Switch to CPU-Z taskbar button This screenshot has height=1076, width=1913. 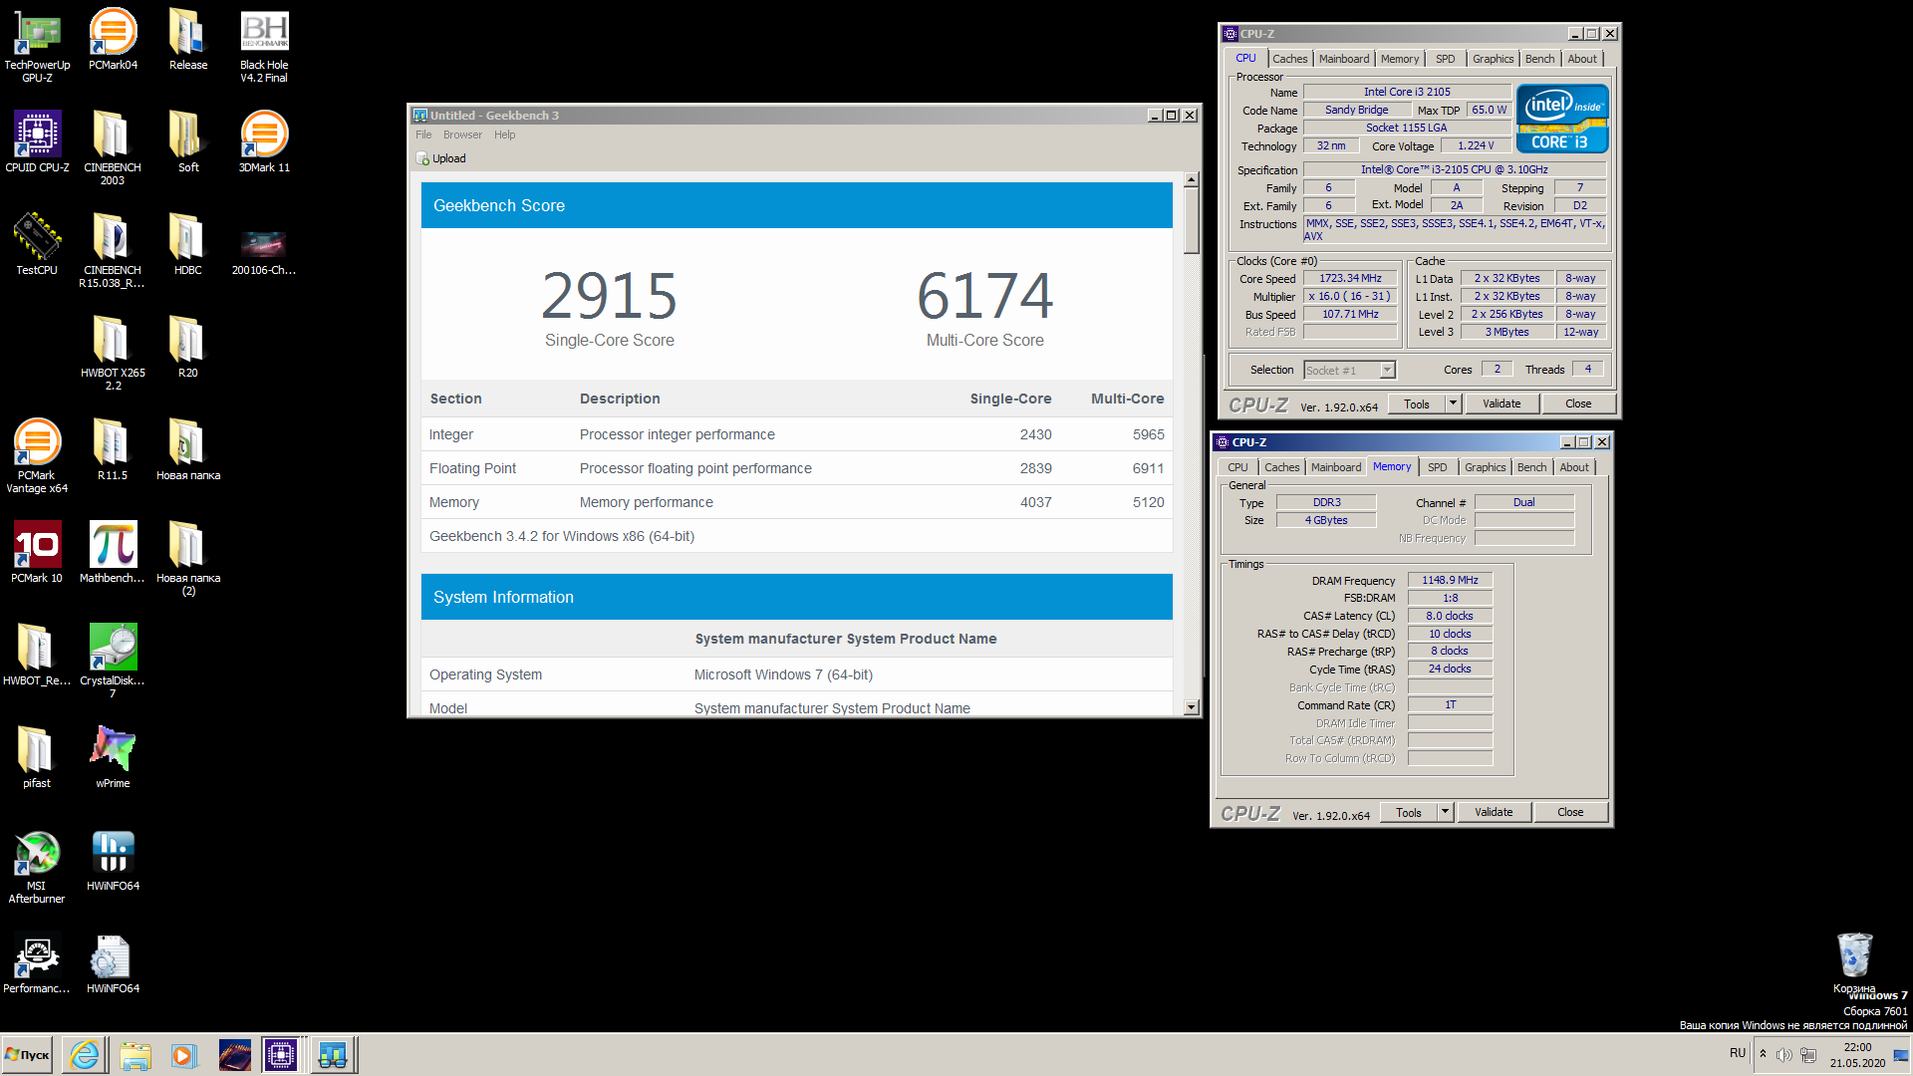click(x=281, y=1054)
